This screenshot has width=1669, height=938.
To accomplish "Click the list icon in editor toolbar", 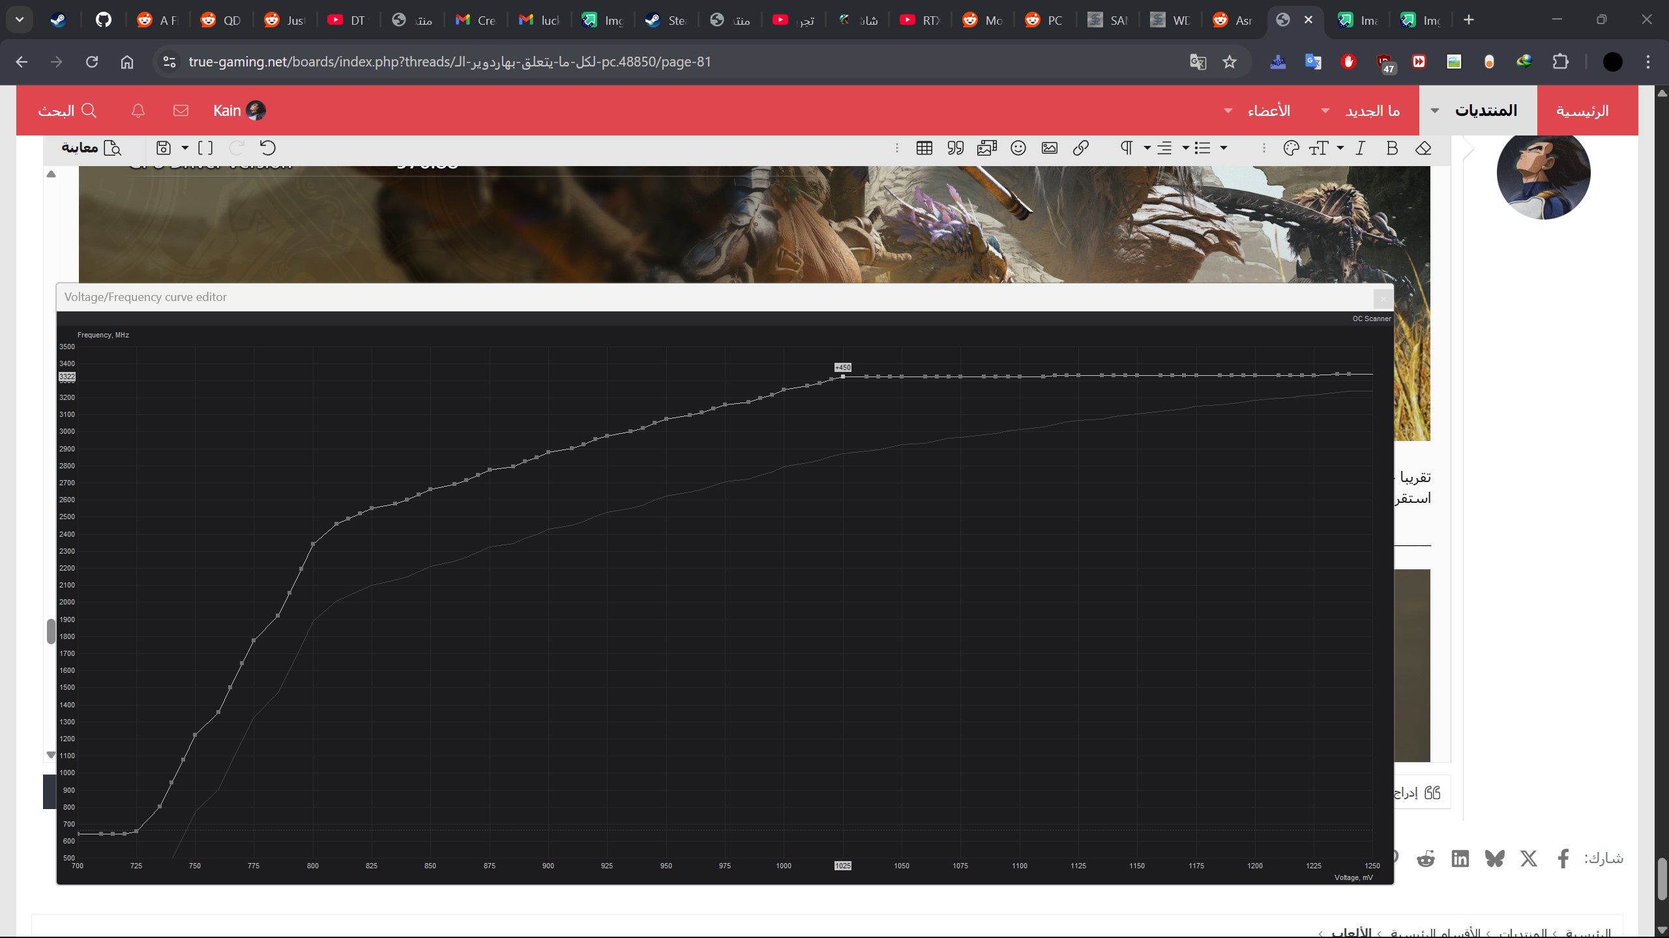I will [1203, 149].
